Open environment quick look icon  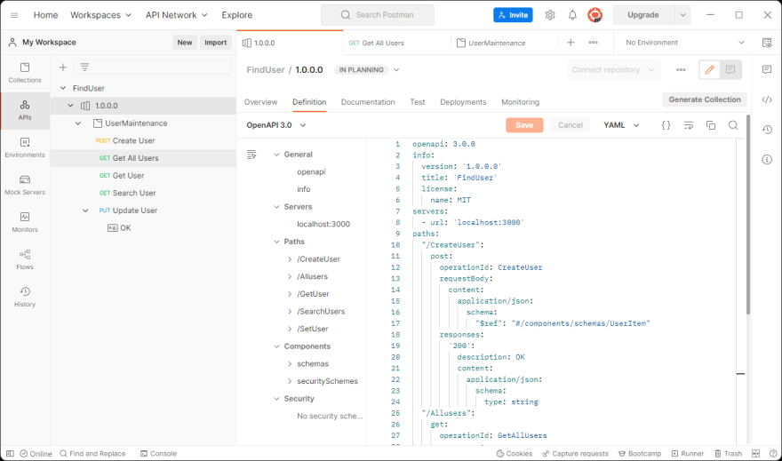click(x=767, y=43)
